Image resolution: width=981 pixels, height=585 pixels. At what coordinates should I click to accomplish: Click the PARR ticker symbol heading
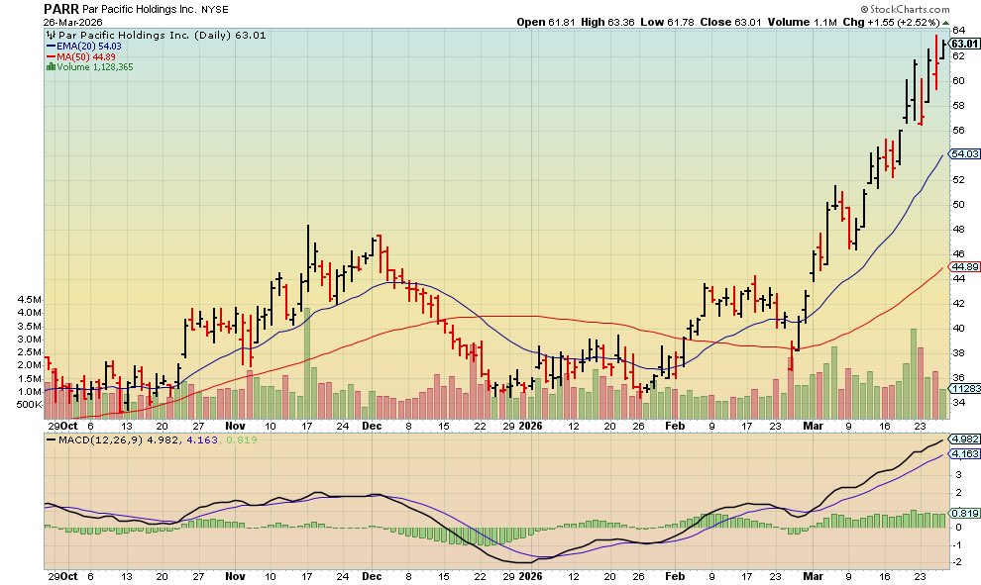(60, 9)
